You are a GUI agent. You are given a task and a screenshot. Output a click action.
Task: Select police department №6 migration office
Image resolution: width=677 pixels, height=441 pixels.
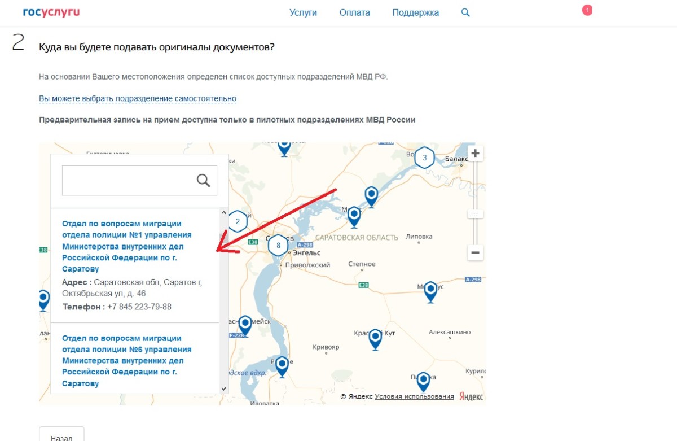(126, 361)
